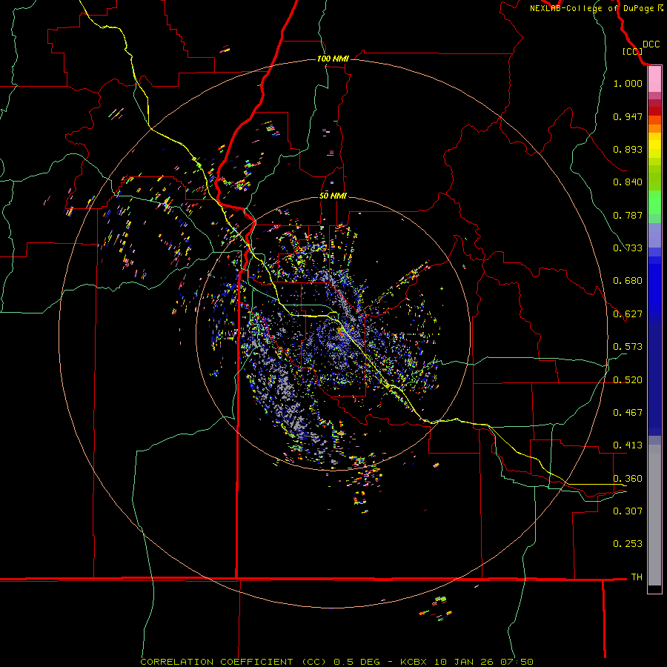
Task: Click the 50 NMI range ring label
Action: pos(333,196)
